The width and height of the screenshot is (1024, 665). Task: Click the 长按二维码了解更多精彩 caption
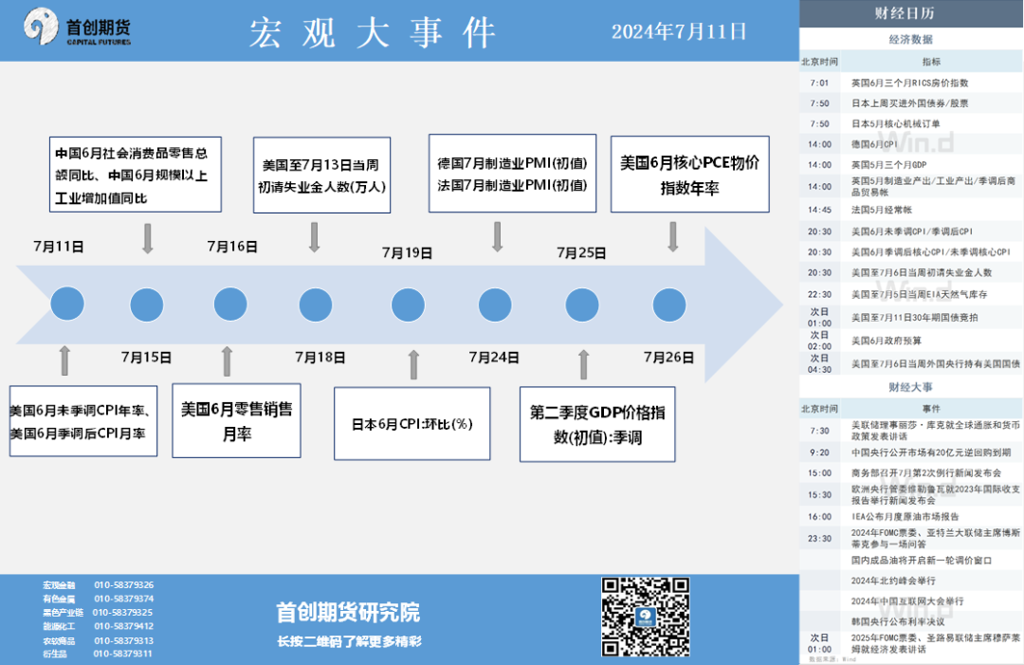tap(349, 641)
